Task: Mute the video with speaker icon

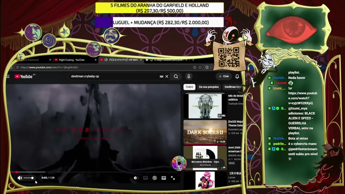Action: (20, 178)
